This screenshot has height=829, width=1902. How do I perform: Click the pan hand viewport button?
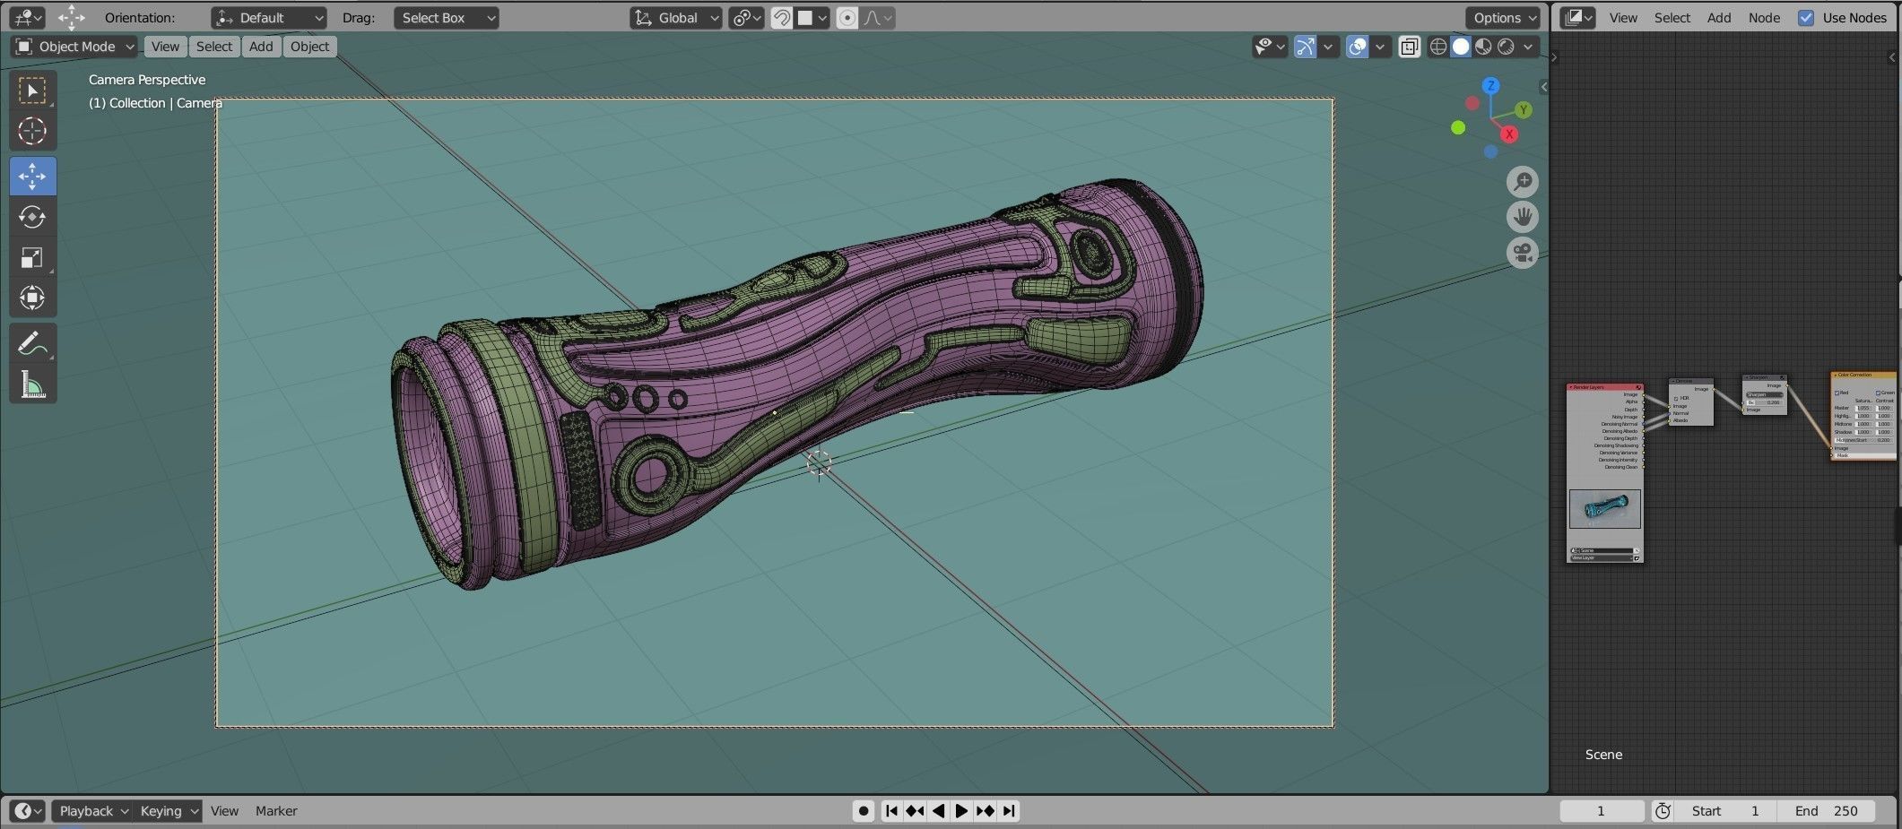[x=1522, y=217]
